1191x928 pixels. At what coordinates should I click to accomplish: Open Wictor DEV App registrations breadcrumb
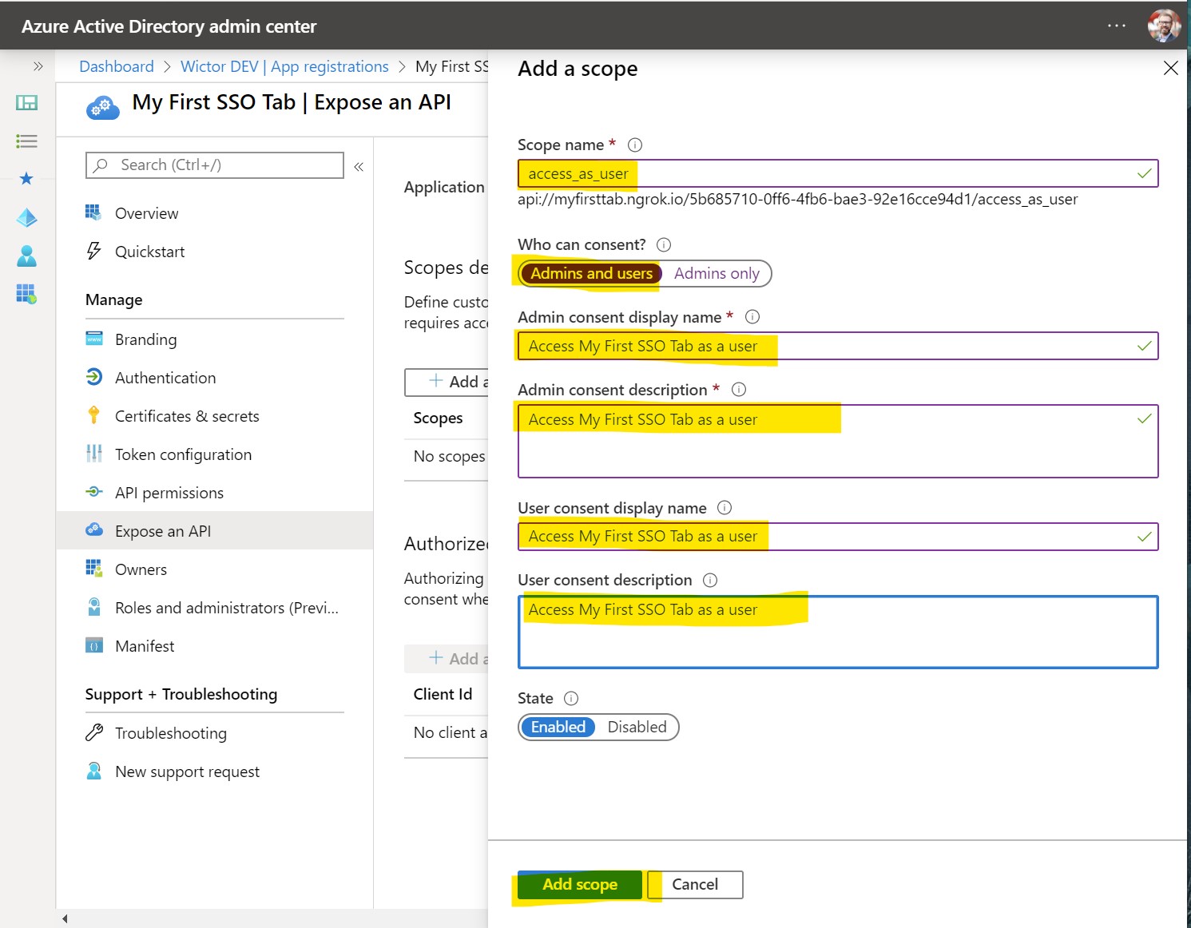[x=284, y=66]
